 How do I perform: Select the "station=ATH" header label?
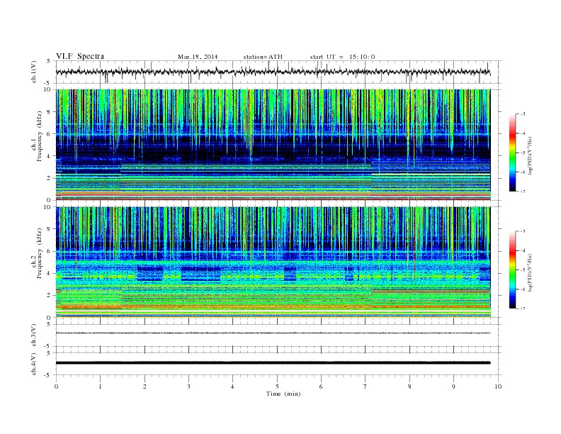pos(263,57)
